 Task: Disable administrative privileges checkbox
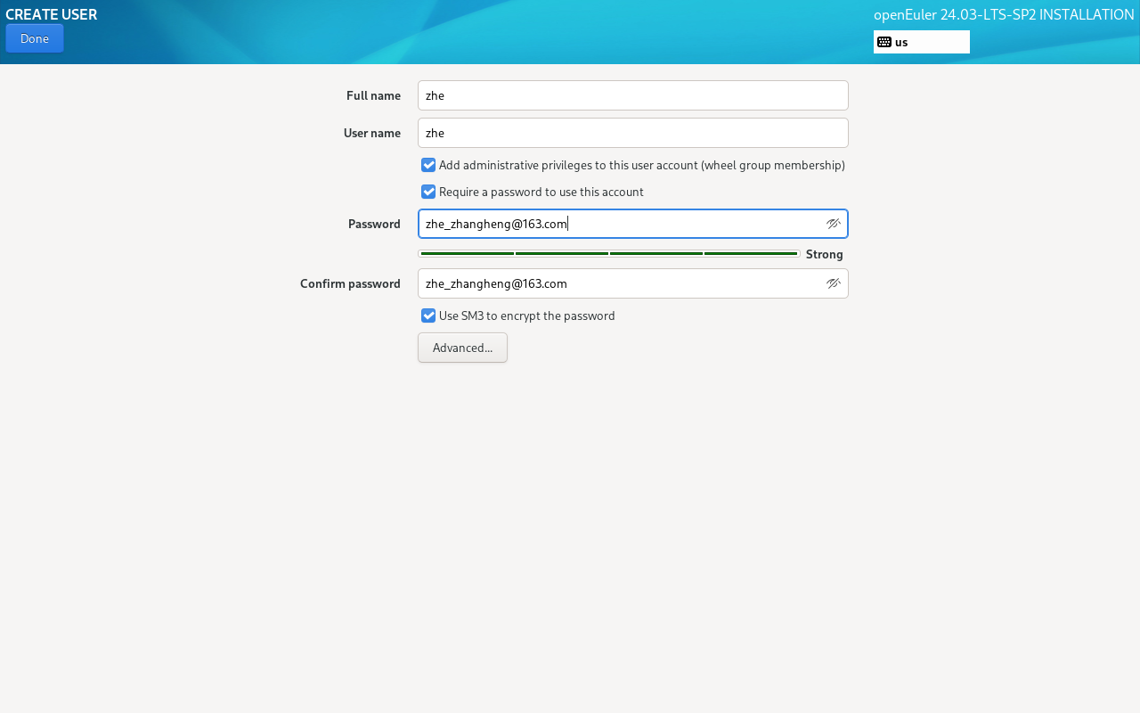(428, 165)
